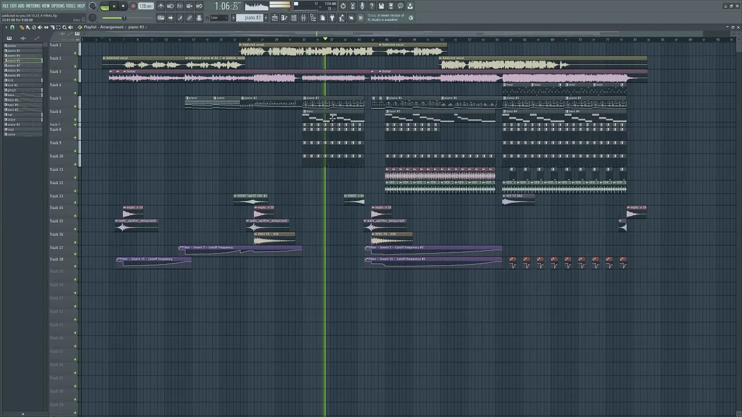Open the Piano roll view icon
742x417 pixels.
click(x=284, y=18)
